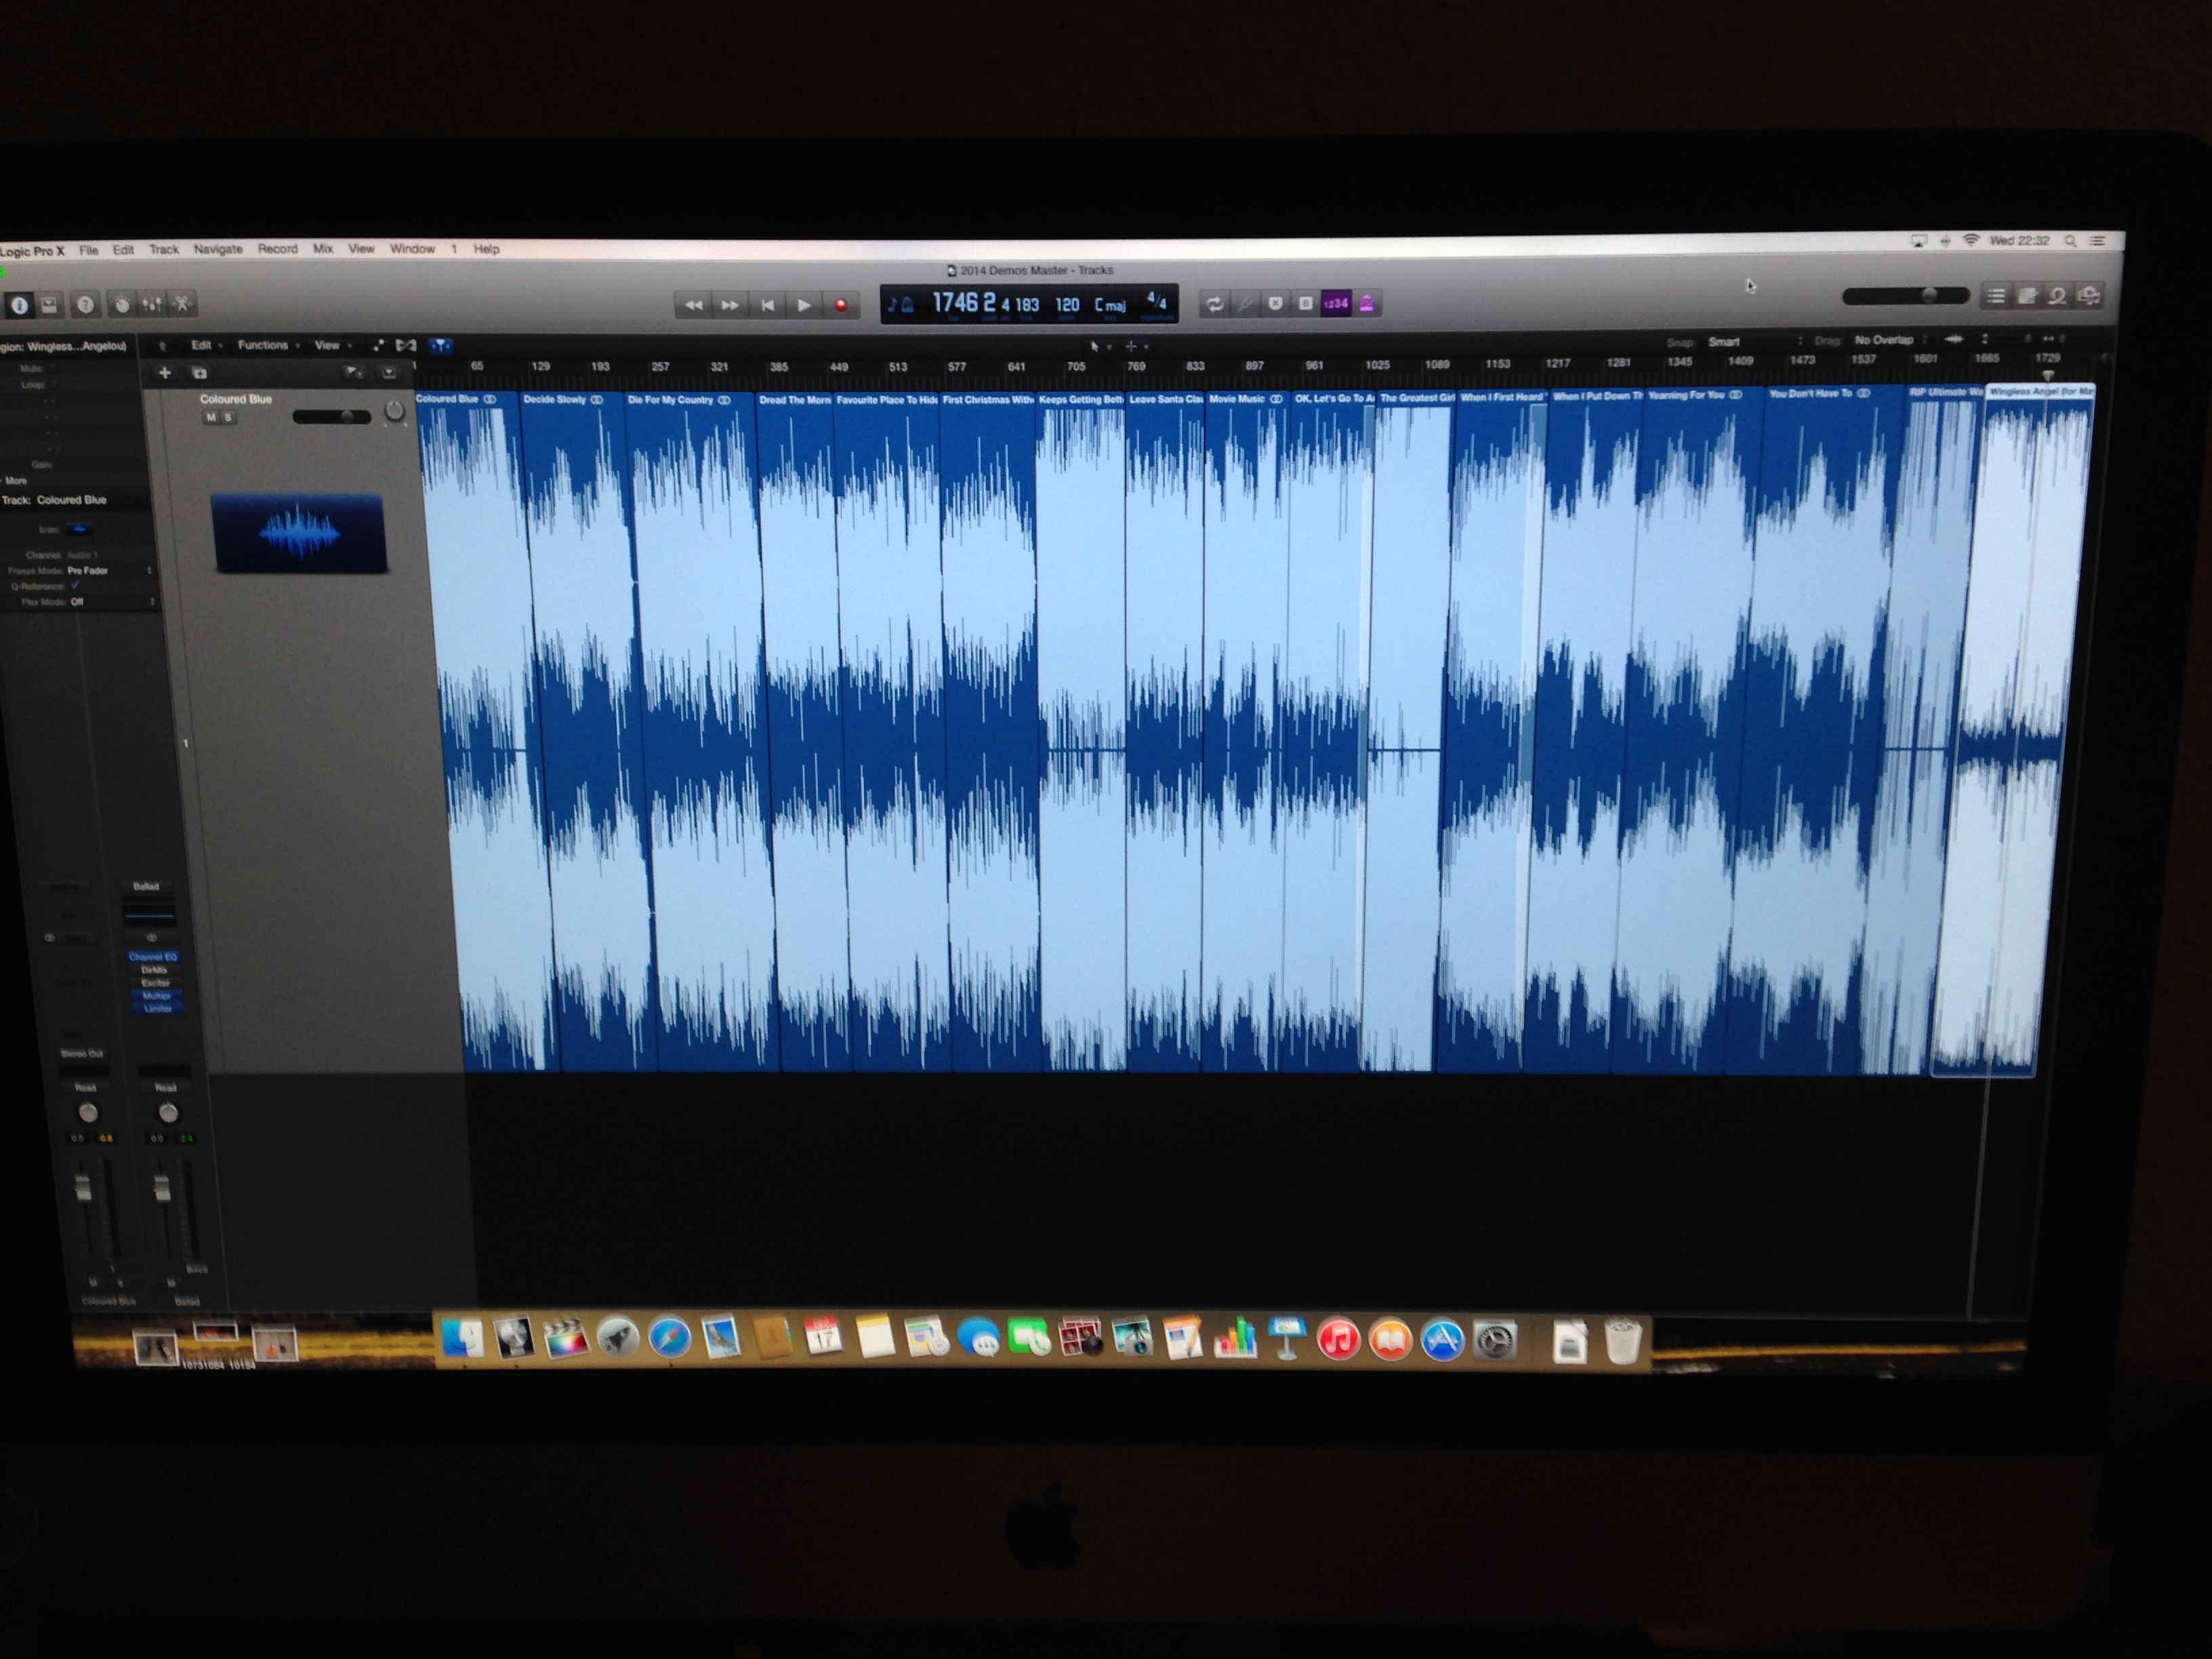Open the Editors scissors button
Viewport: 2212px width, 1659px height.
click(x=183, y=304)
